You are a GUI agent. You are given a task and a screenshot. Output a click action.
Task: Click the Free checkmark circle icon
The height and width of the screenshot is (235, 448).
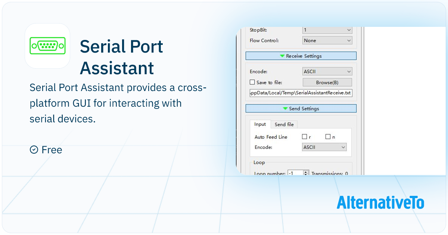[34, 150]
